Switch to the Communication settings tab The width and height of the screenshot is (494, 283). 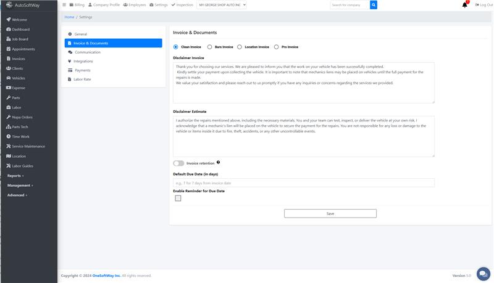pos(87,52)
